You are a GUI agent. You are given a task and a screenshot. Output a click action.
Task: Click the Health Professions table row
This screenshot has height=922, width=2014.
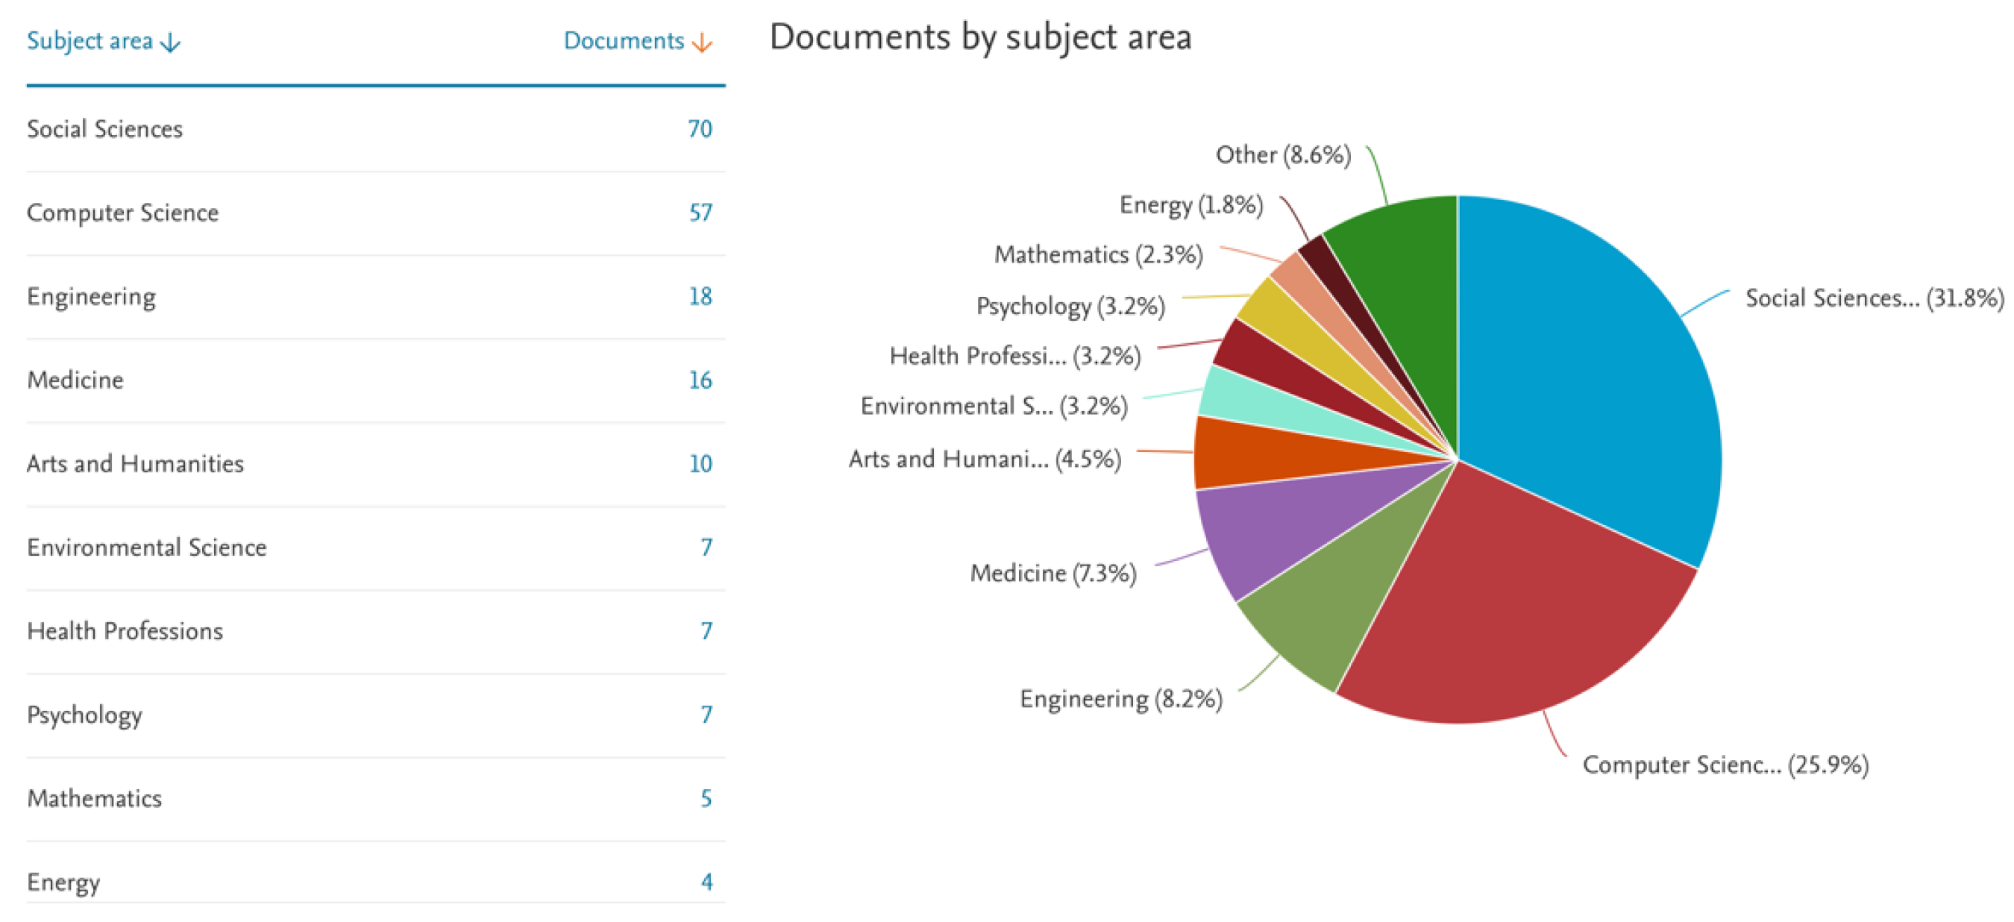click(x=125, y=631)
